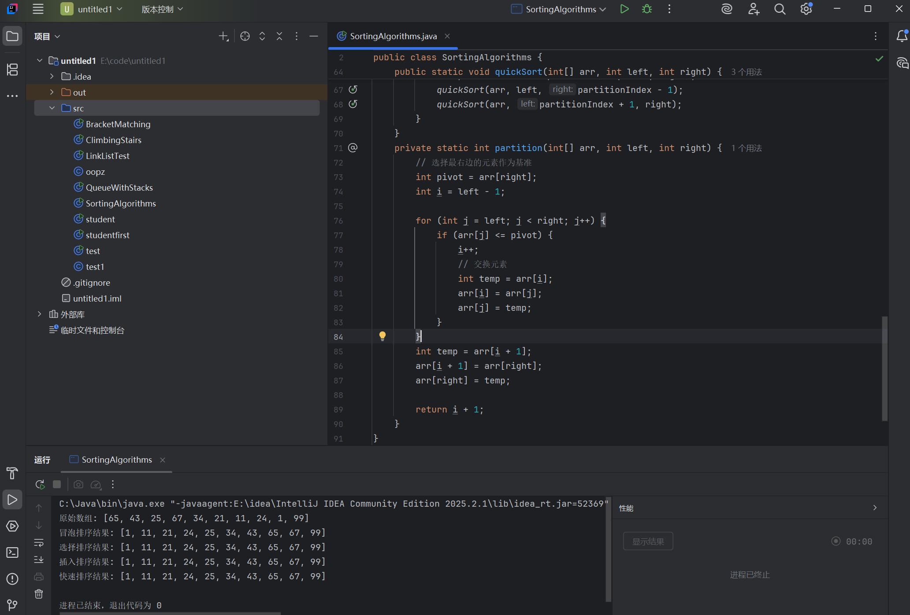Open the untitled1 project dropdown
The width and height of the screenshot is (910, 615).
point(92,9)
